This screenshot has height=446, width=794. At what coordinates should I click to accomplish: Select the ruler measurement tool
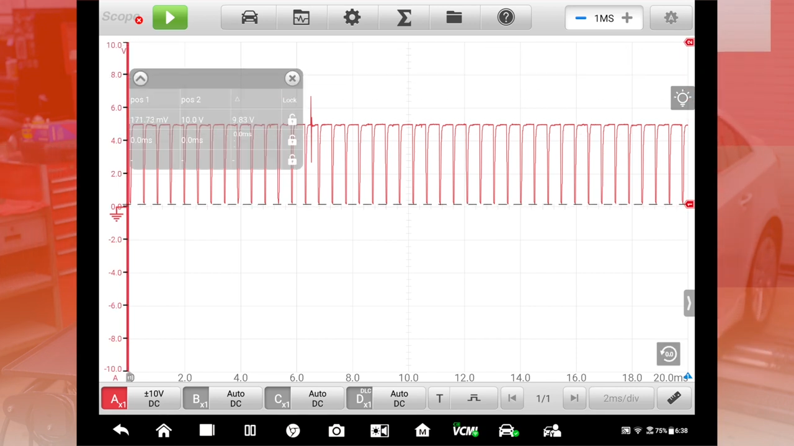click(x=674, y=398)
